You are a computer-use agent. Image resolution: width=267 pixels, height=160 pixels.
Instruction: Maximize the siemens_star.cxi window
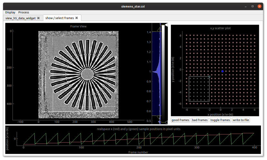(252, 6)
